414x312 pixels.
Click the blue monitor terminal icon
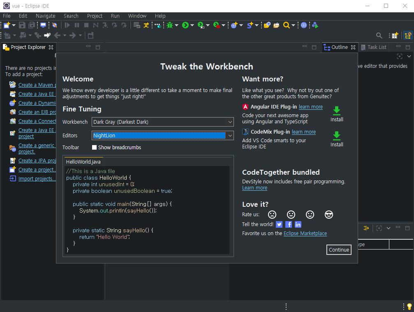[x=43, y=25]
